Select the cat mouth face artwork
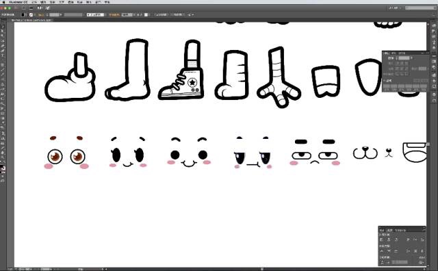 (x=365, y=153)
